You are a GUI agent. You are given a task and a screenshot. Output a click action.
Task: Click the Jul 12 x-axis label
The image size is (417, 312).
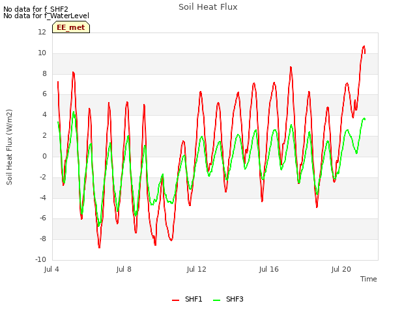coord(197,269)
